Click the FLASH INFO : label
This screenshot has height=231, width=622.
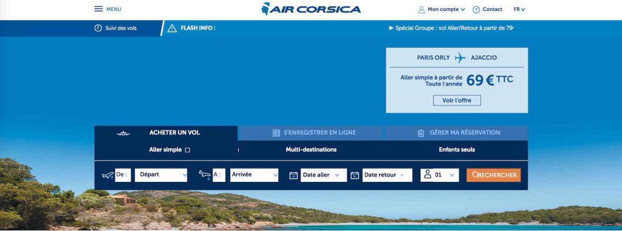198,28
